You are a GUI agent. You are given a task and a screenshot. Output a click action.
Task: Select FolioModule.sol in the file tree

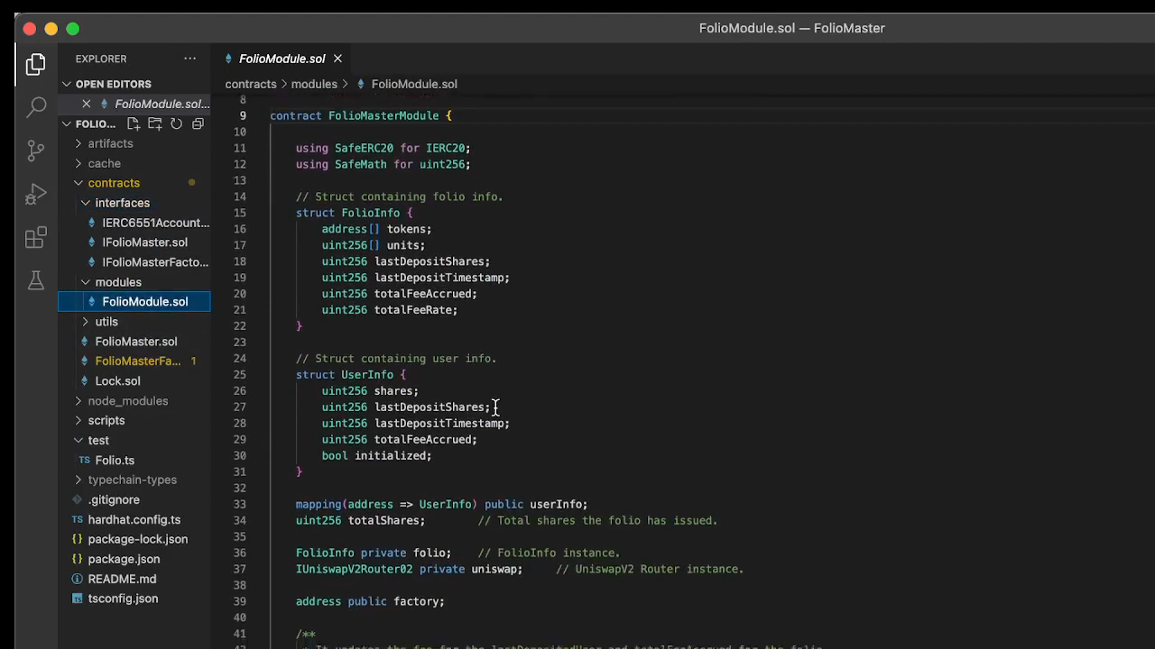[x=144, y=302]
